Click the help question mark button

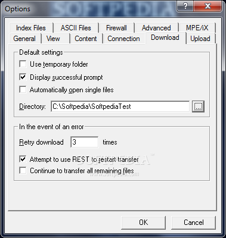coord(185,7)
